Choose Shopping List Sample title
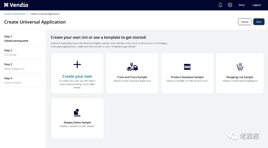This screenshot has width=268, height=148. click(240, 77)
